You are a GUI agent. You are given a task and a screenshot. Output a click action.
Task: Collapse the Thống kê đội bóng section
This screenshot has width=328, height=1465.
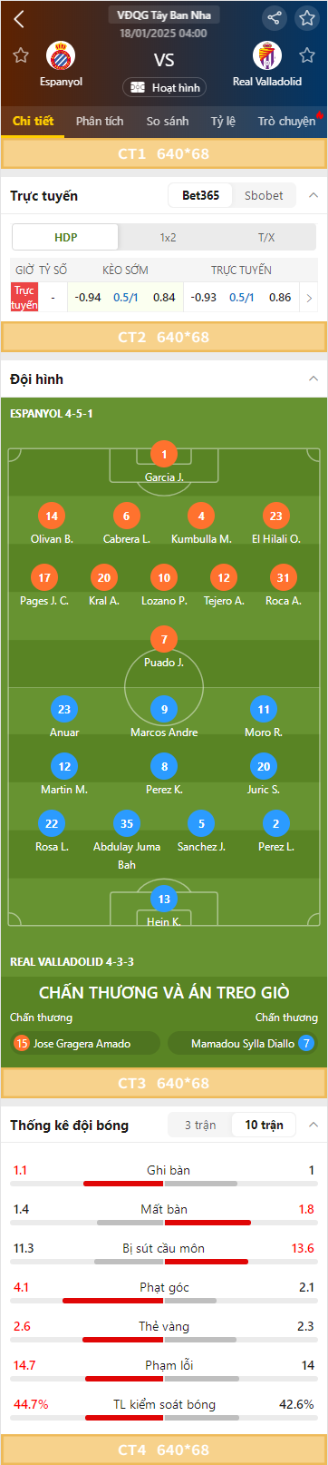pyautogui.click(x=314, y=1125)
